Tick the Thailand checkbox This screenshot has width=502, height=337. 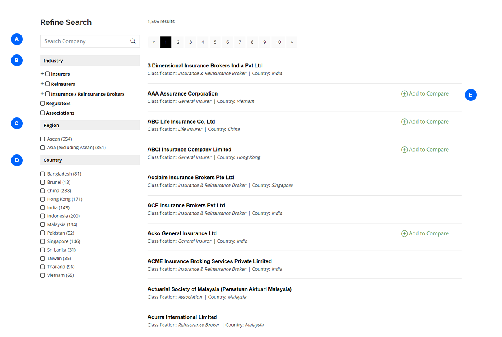click(x=43, y=267)
